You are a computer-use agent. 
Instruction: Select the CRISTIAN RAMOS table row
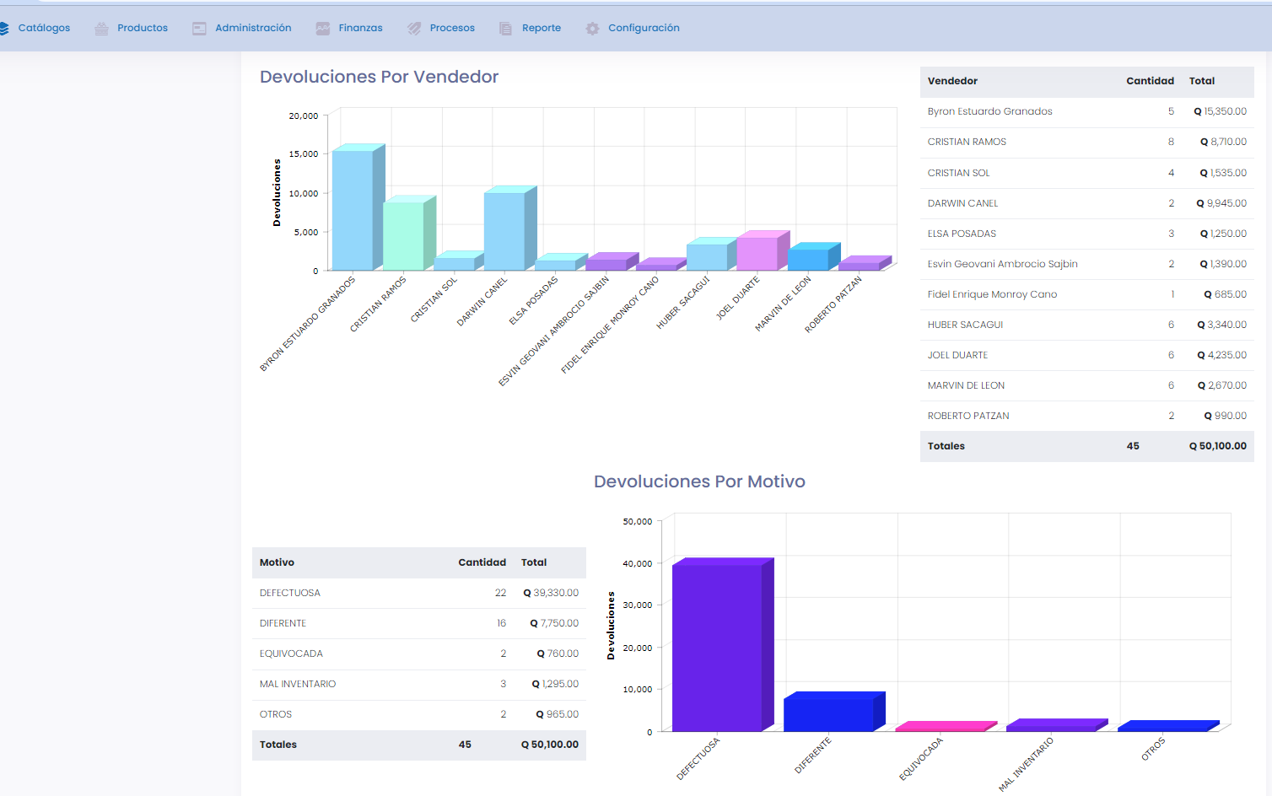point(1086,142)
